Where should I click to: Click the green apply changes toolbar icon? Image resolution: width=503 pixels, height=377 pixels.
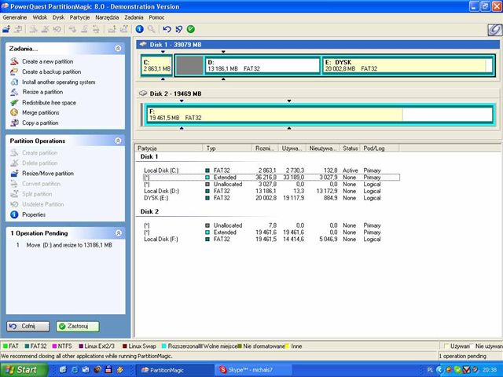(x=190, y=29)
